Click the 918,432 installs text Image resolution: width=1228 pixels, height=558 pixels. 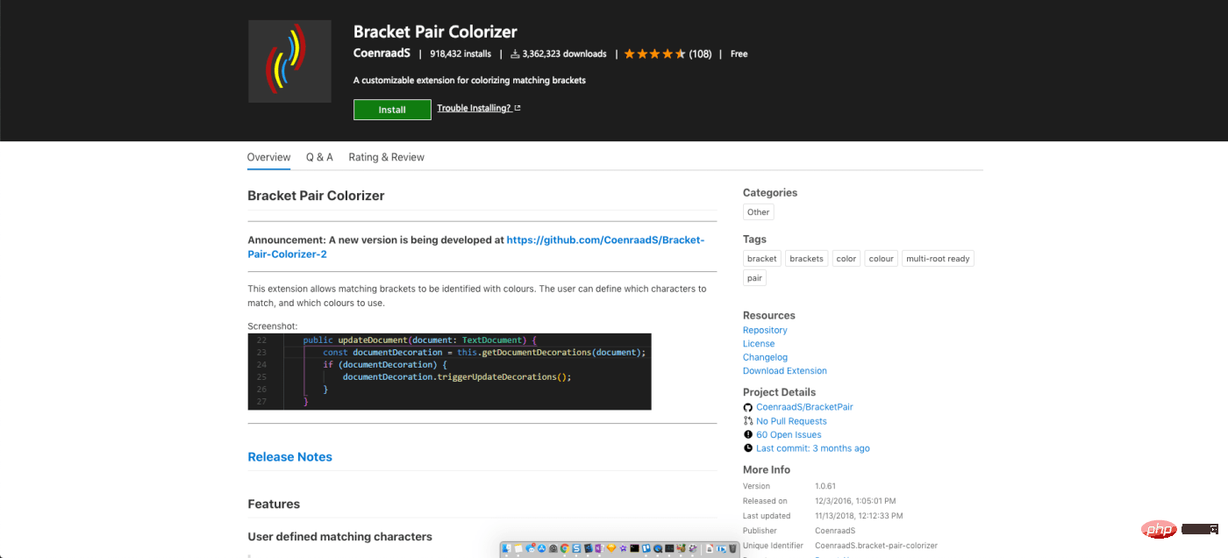pyautogui.click(x=460, y=54)
